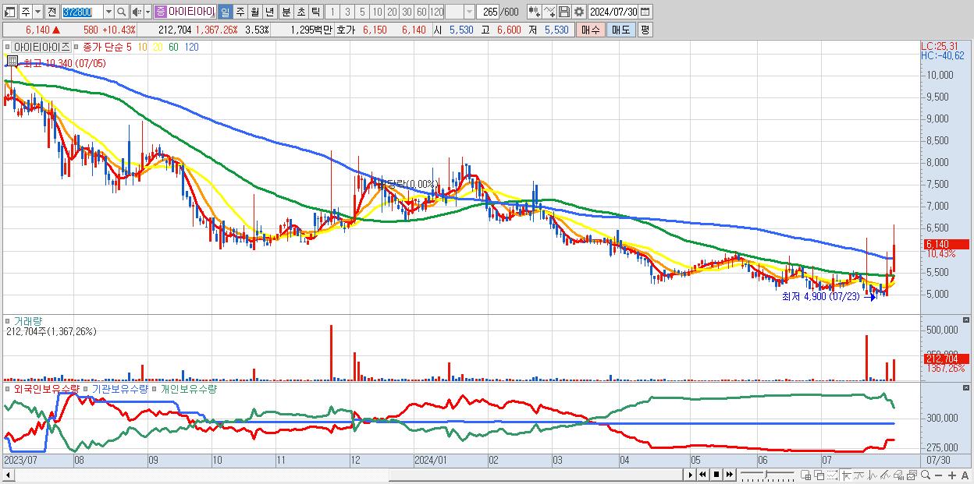Click the 매도 sell button
974x484 pixels.
(621, 30)
